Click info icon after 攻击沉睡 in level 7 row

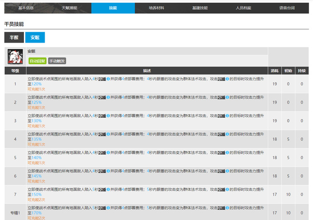coord(227,190)
